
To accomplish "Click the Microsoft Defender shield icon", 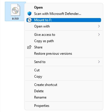I will pos(29,14).
